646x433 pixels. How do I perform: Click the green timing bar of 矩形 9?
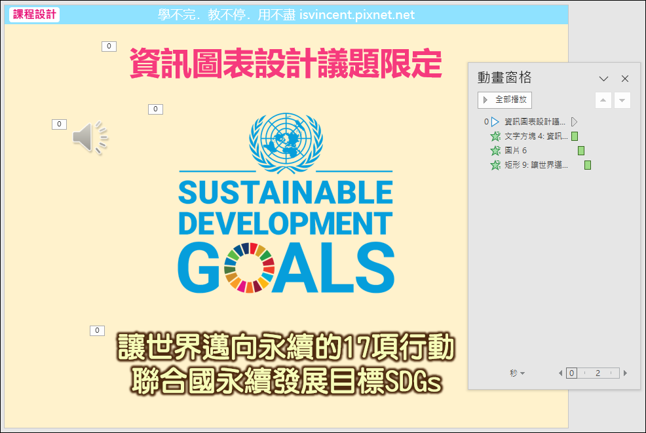(588, 165)
